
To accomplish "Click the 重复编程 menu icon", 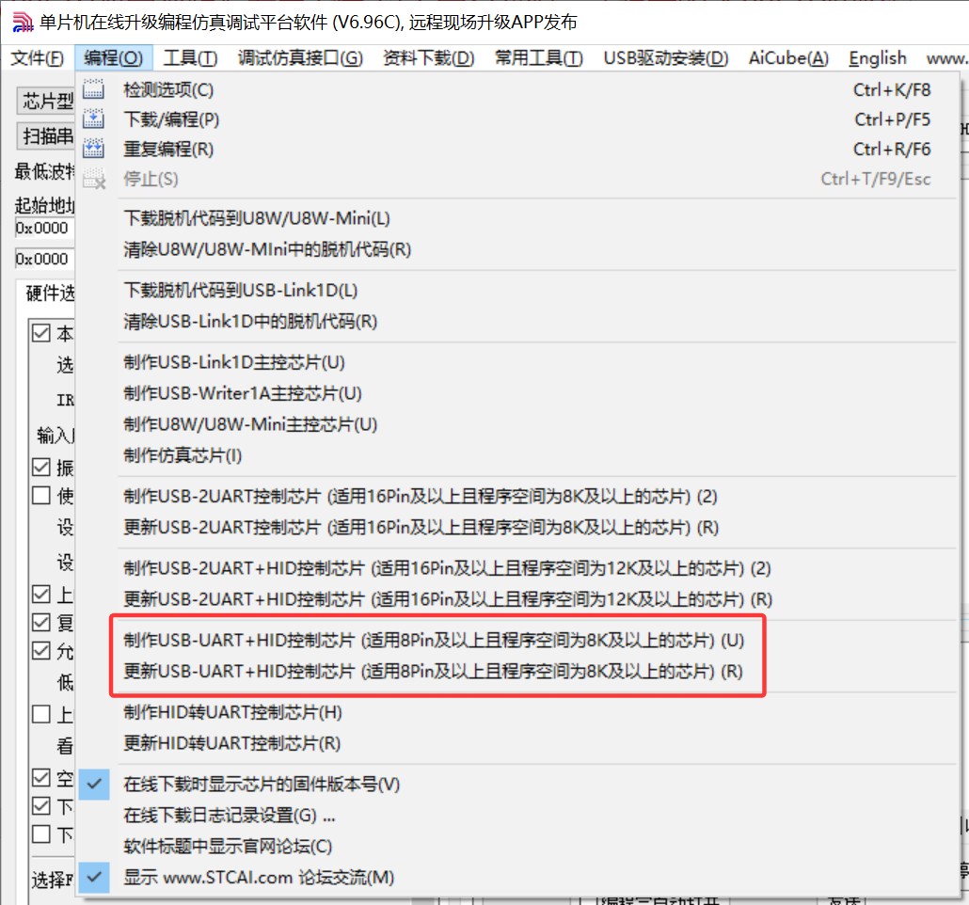I will pos(93,149).
